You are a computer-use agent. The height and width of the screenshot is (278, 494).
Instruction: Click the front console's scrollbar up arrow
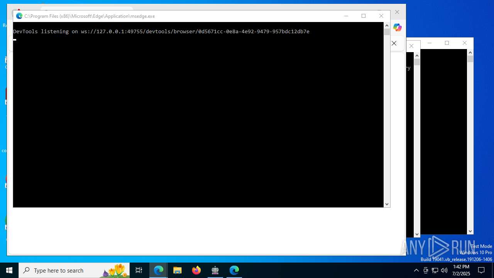click(387, 25)
